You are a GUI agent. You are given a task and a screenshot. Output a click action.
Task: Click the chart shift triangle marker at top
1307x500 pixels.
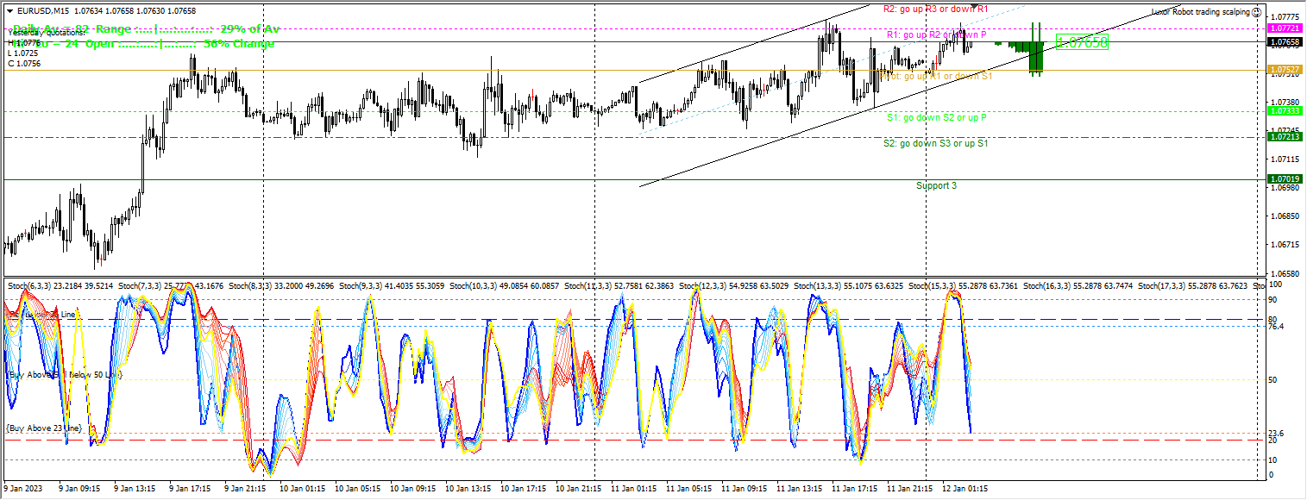(x=974, y=7)
